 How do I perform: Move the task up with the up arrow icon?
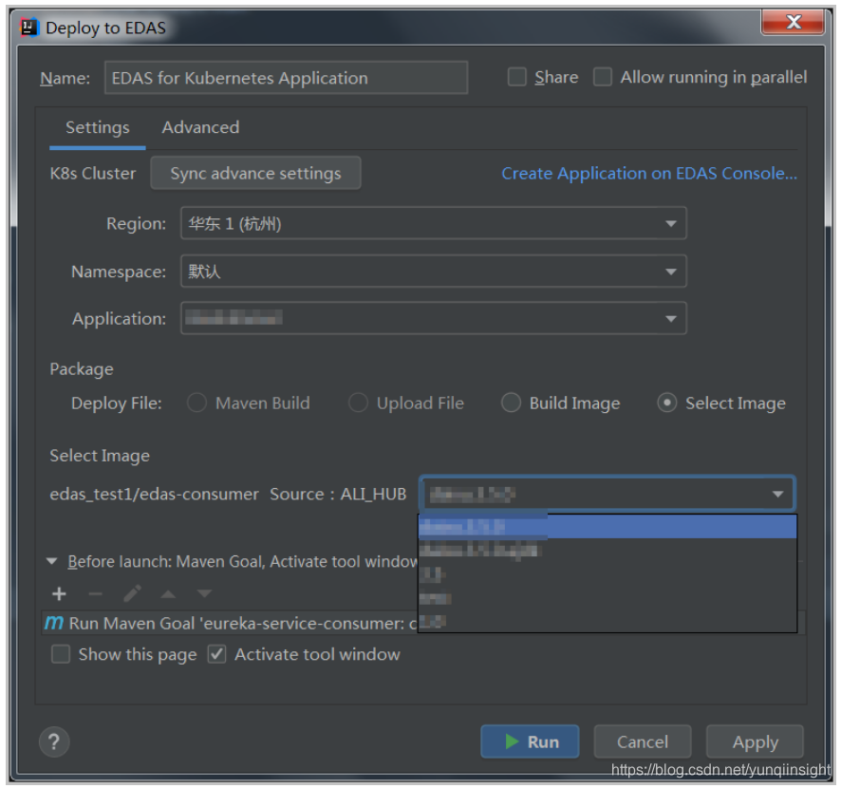[x=168, y=593]
